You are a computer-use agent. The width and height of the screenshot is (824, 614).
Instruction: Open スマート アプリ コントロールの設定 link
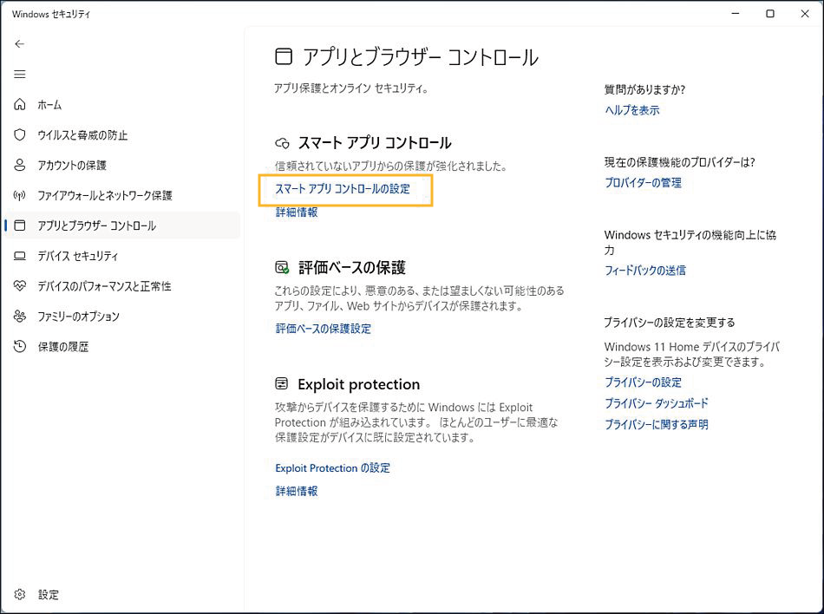tap(343, 188)
